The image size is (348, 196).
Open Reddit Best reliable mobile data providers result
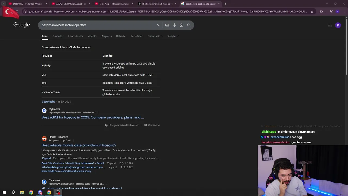79,145
